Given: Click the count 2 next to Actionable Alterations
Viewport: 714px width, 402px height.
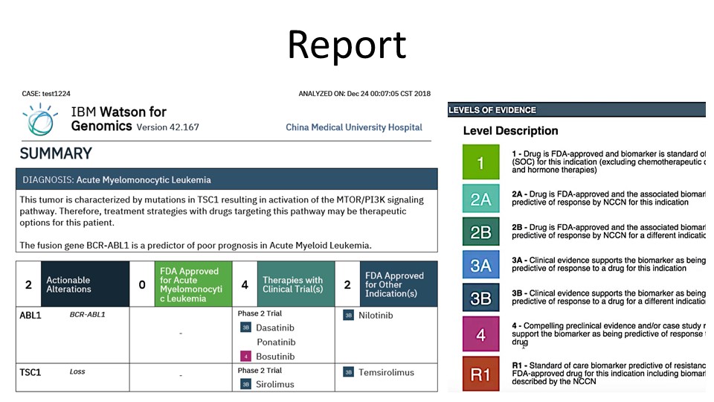Looking at the screenshot, I should (29, 284).
